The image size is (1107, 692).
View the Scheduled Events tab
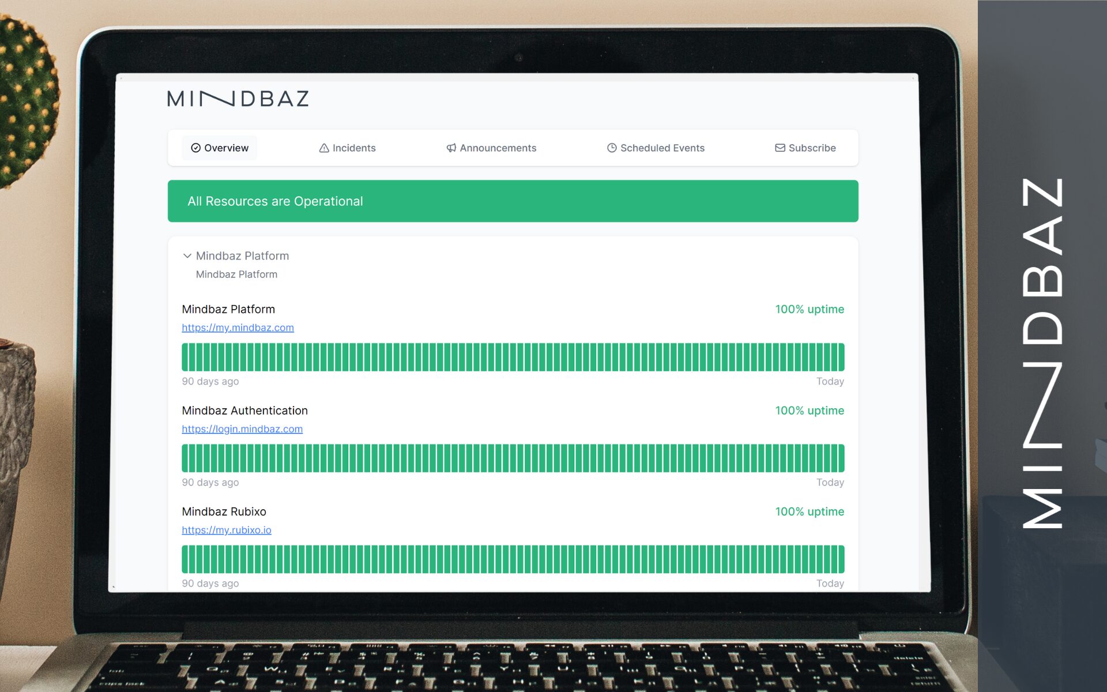point(656,148)
